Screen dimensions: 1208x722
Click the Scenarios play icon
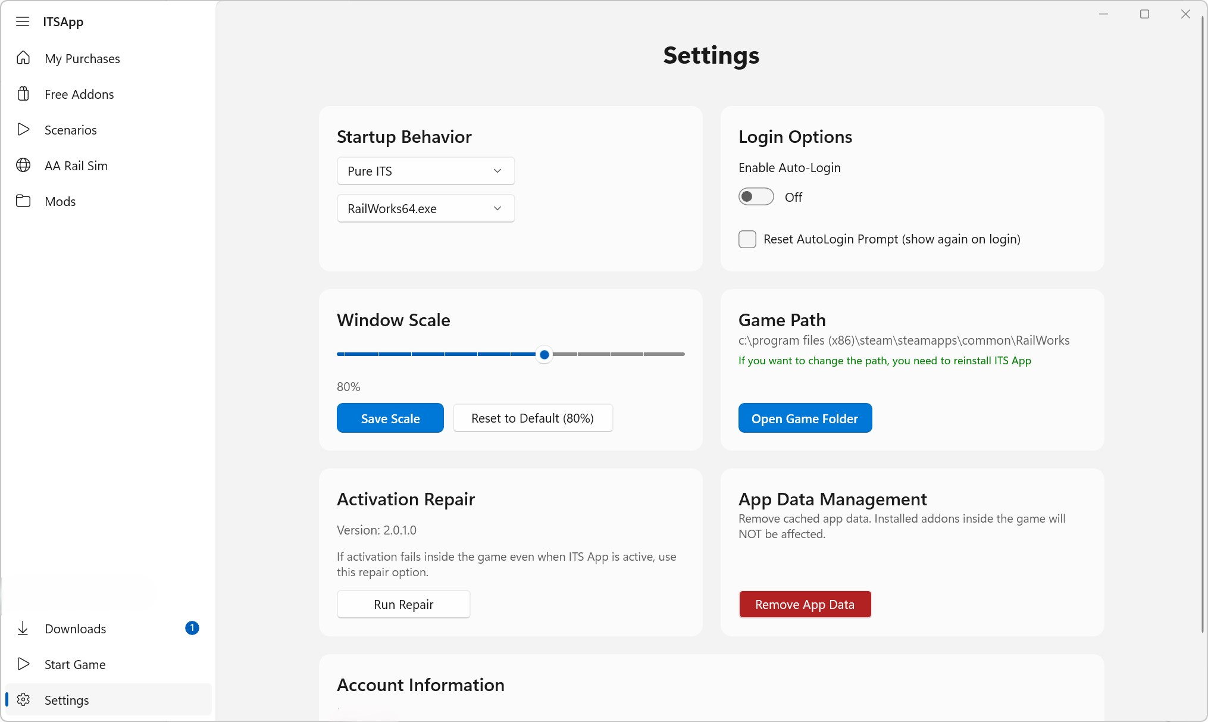point(23,129)
